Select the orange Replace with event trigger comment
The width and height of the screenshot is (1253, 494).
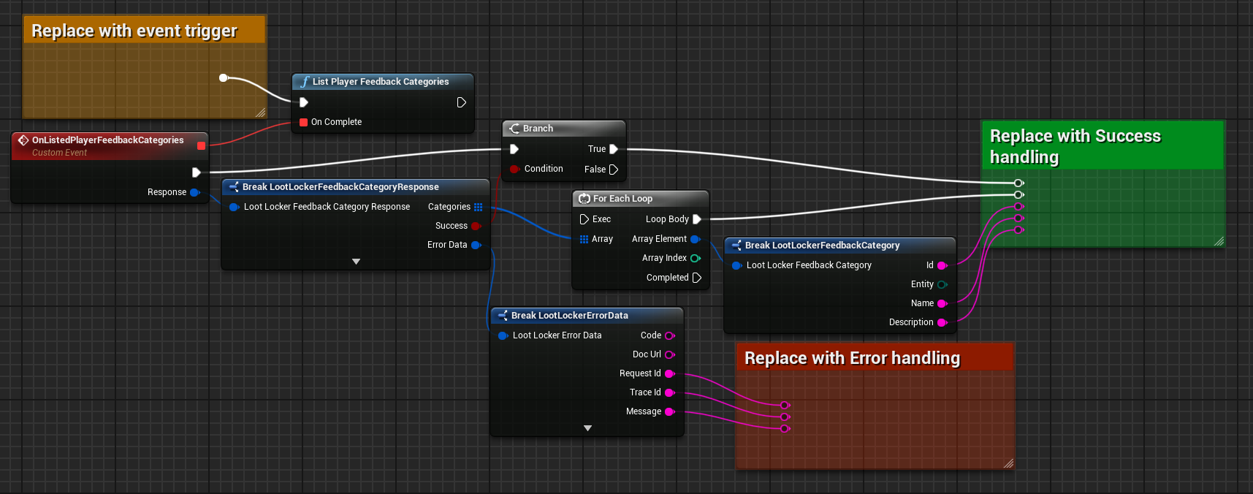click(x=134, y=31)
